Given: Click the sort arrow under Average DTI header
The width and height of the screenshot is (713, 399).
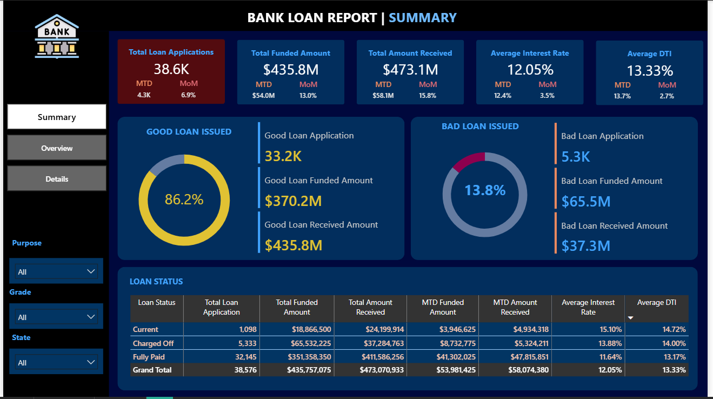Looking at the screenshot, I should tap(630, 317).
